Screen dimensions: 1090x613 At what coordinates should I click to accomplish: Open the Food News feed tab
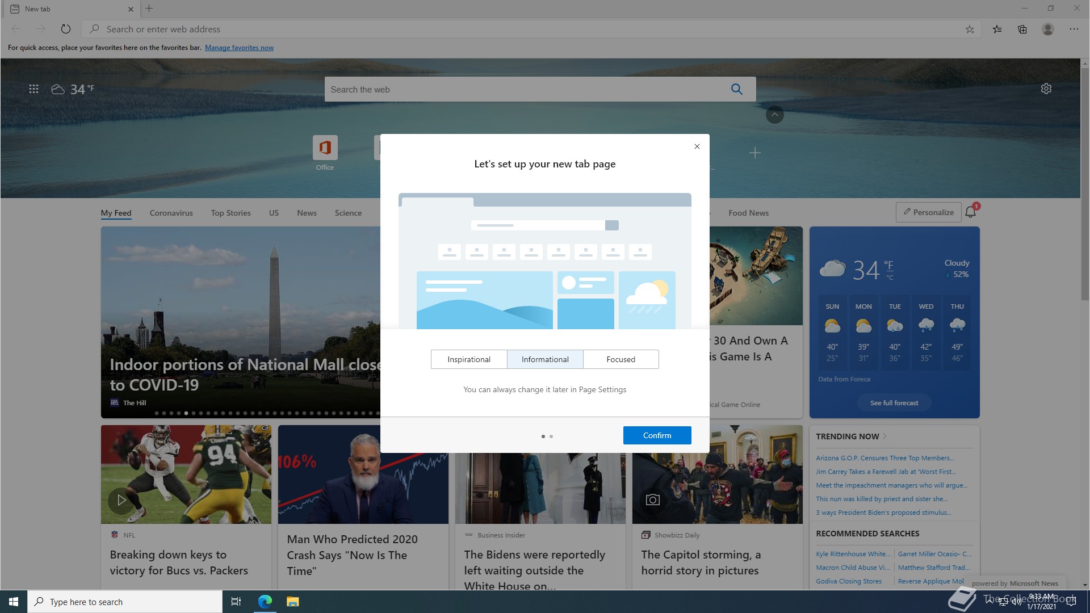[749, 213]
